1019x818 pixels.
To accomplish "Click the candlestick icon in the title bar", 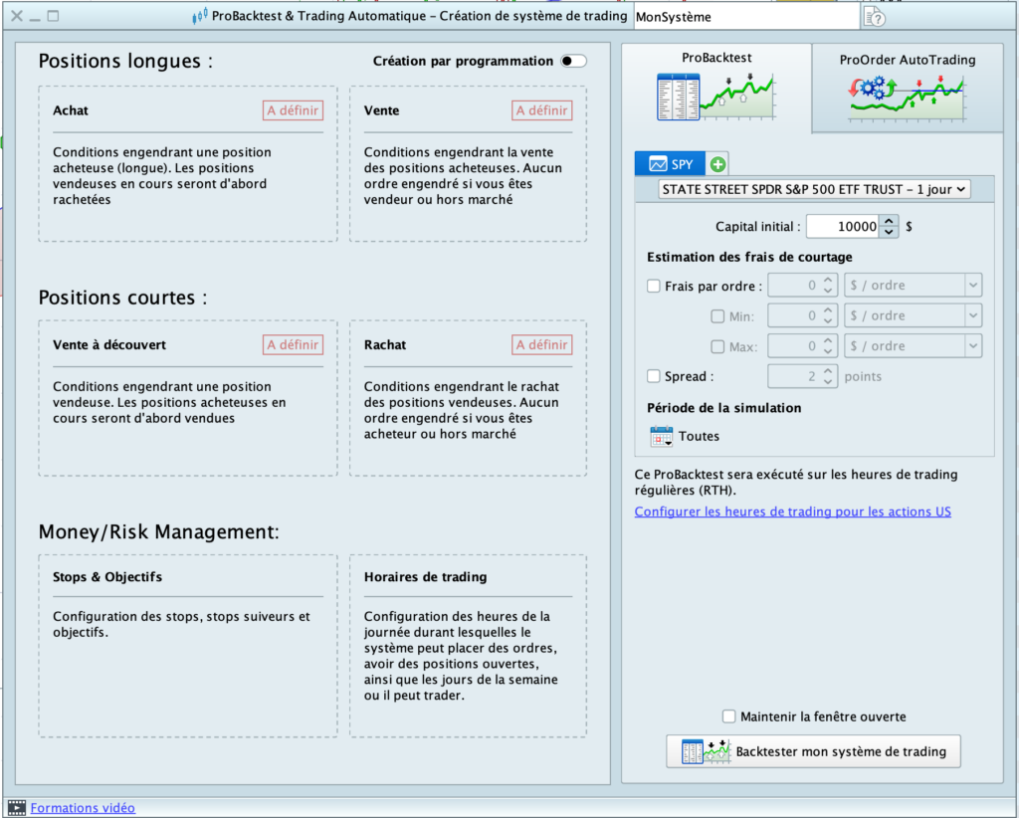I will tap(199, 17).
